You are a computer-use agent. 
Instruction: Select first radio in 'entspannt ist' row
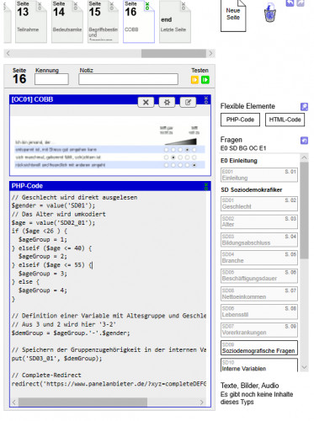(166, 150)
